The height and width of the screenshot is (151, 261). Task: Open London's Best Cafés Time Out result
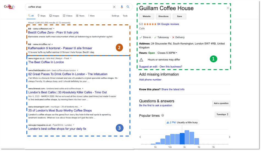(x=67, y=92)
